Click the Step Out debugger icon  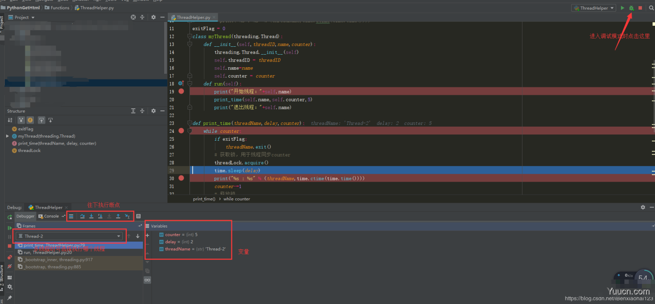(x=118, y=216)
